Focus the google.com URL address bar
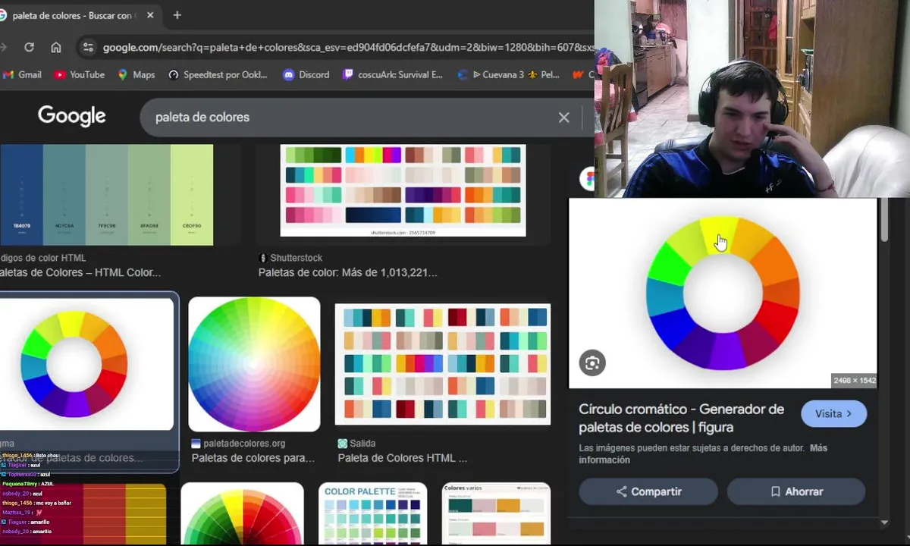The image size is (910, 546). pos(348,47)
